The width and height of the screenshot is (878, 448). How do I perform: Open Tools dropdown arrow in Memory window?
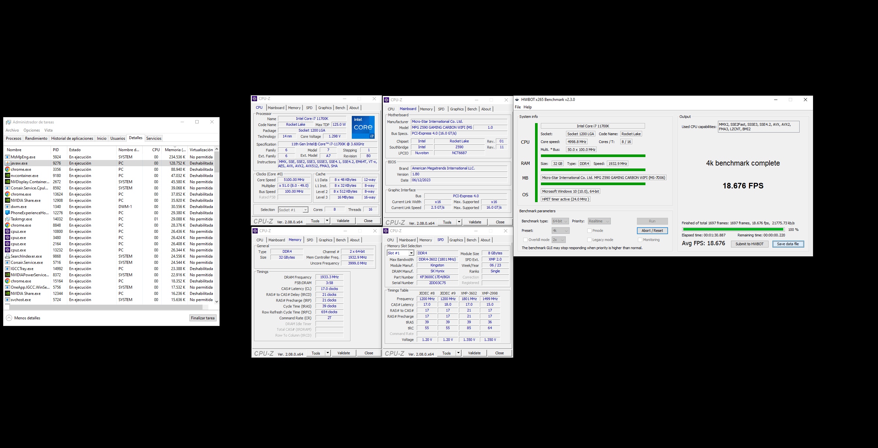click(x=328, y=353)
